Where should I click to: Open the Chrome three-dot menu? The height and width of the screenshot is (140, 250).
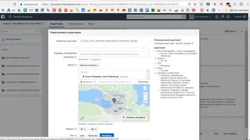click(x=248, y=4)
